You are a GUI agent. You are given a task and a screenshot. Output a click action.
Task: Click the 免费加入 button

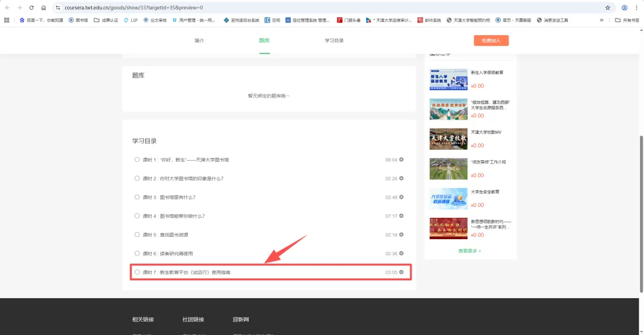pyautogui.click(x=491, y=40)
